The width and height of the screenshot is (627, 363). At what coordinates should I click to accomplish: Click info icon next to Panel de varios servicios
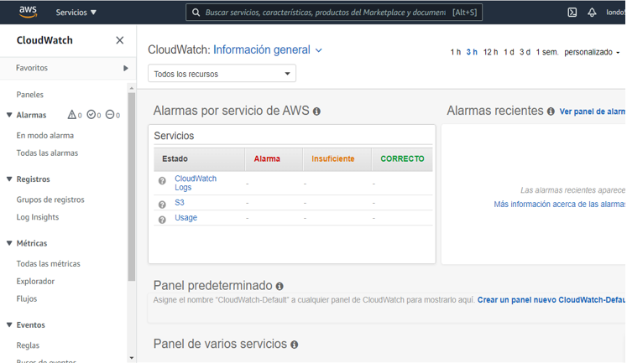pyautogui.click(x=295, y=345)
